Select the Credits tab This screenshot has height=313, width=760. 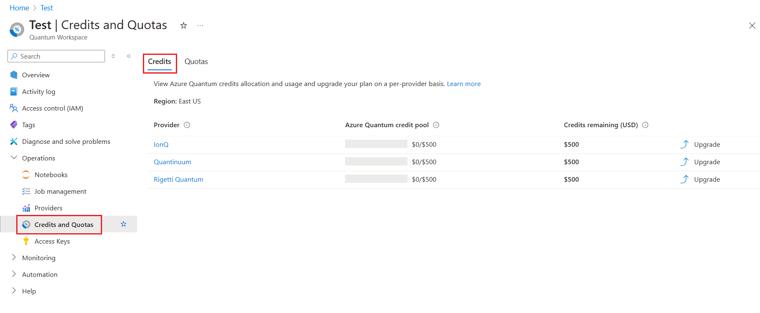(160, 62)
